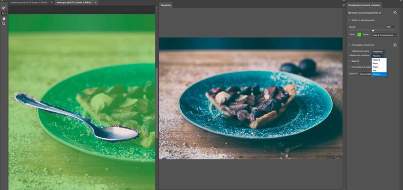Image resolution: width=403 pixels, height=190 pixels.
Task: Choose Media in the rotation list
Action: tap(379, 67)
